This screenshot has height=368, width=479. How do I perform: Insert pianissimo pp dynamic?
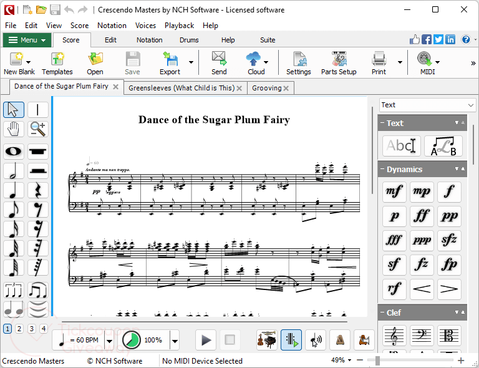coord(449,216)
